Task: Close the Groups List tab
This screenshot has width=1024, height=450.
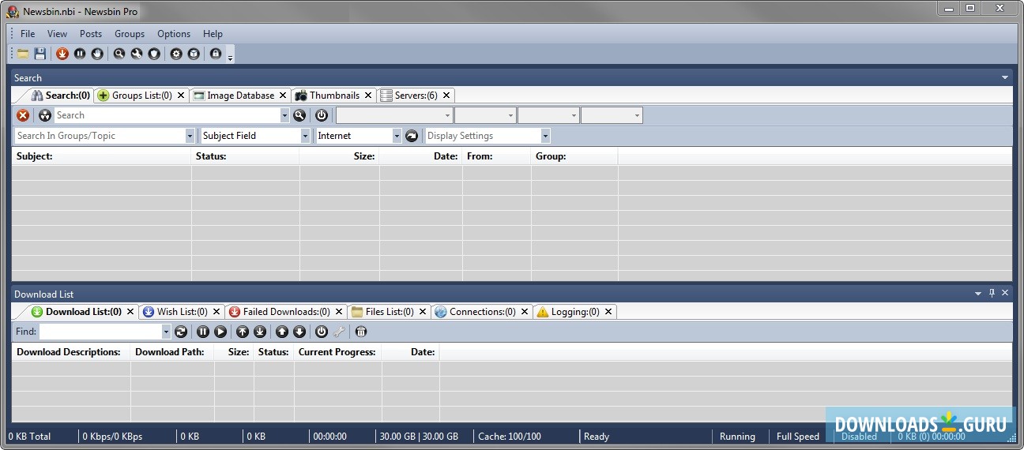Action: 181,96
